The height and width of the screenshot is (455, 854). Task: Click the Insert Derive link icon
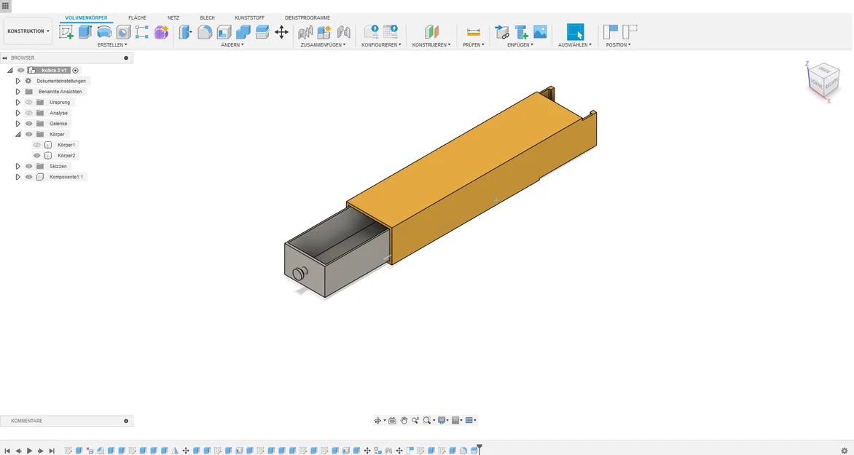click(502, 32)
